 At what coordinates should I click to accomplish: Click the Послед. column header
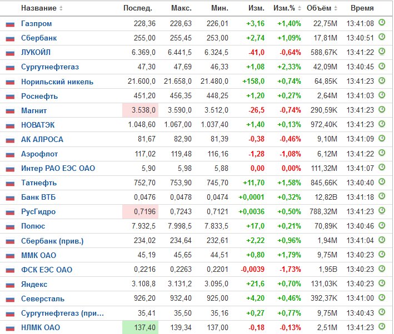point(138,8)
